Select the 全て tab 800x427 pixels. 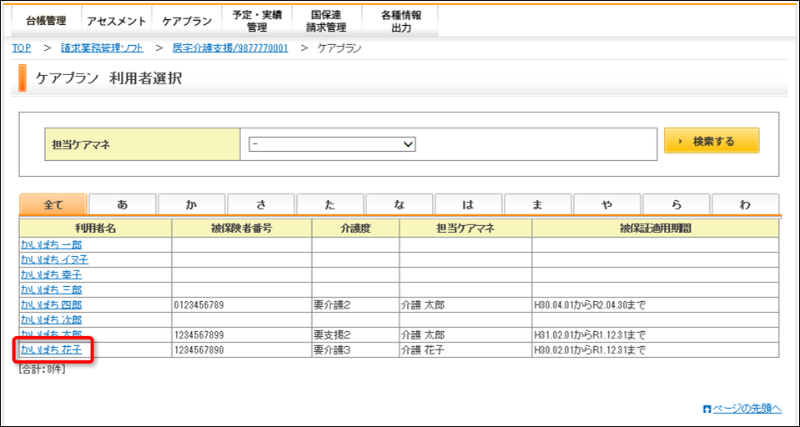click(53, 204)
